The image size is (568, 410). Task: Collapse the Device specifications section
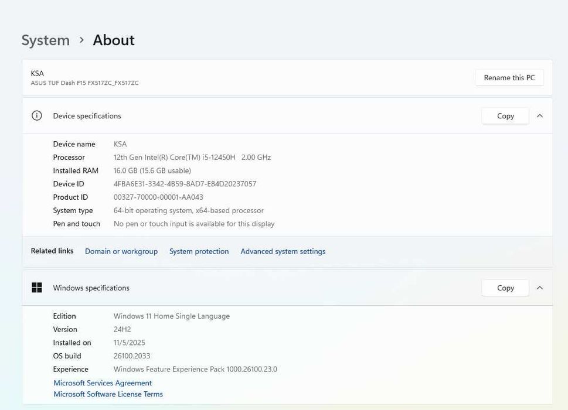pos(540,116)
